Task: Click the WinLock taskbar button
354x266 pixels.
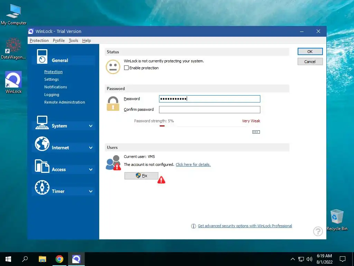Action: point(76,259)
